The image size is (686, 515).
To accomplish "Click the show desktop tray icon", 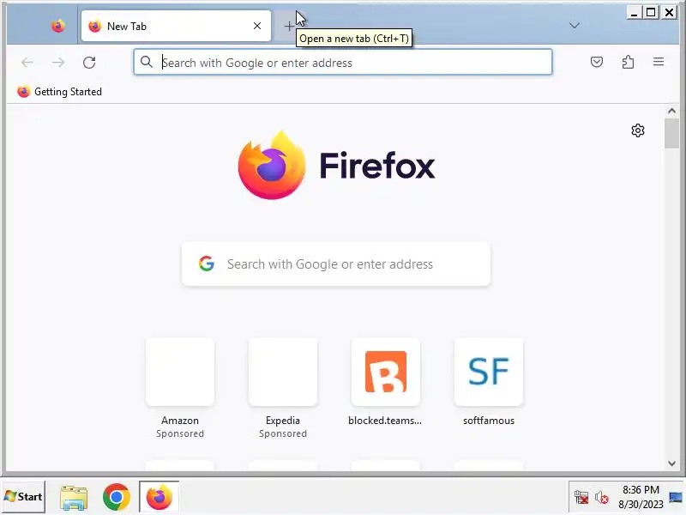I will pyautogui.click(x=676, y=498).
